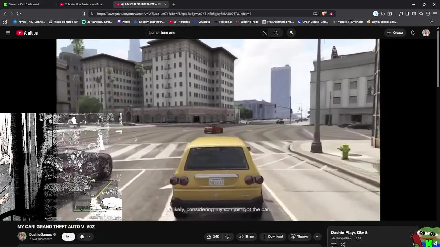
Task: Open Brave Rewards triangle icon
Action: point(331,14)
